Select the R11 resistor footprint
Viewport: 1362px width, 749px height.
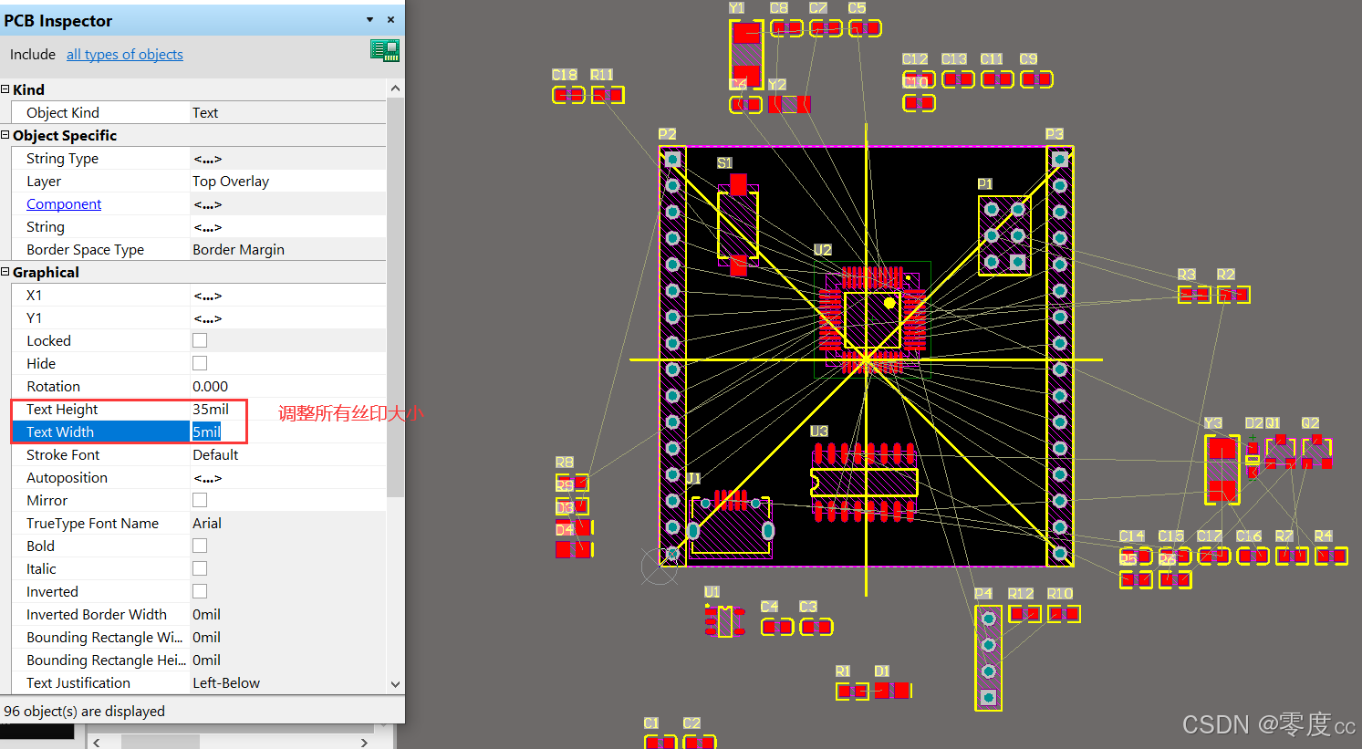(x=608, y=95)
